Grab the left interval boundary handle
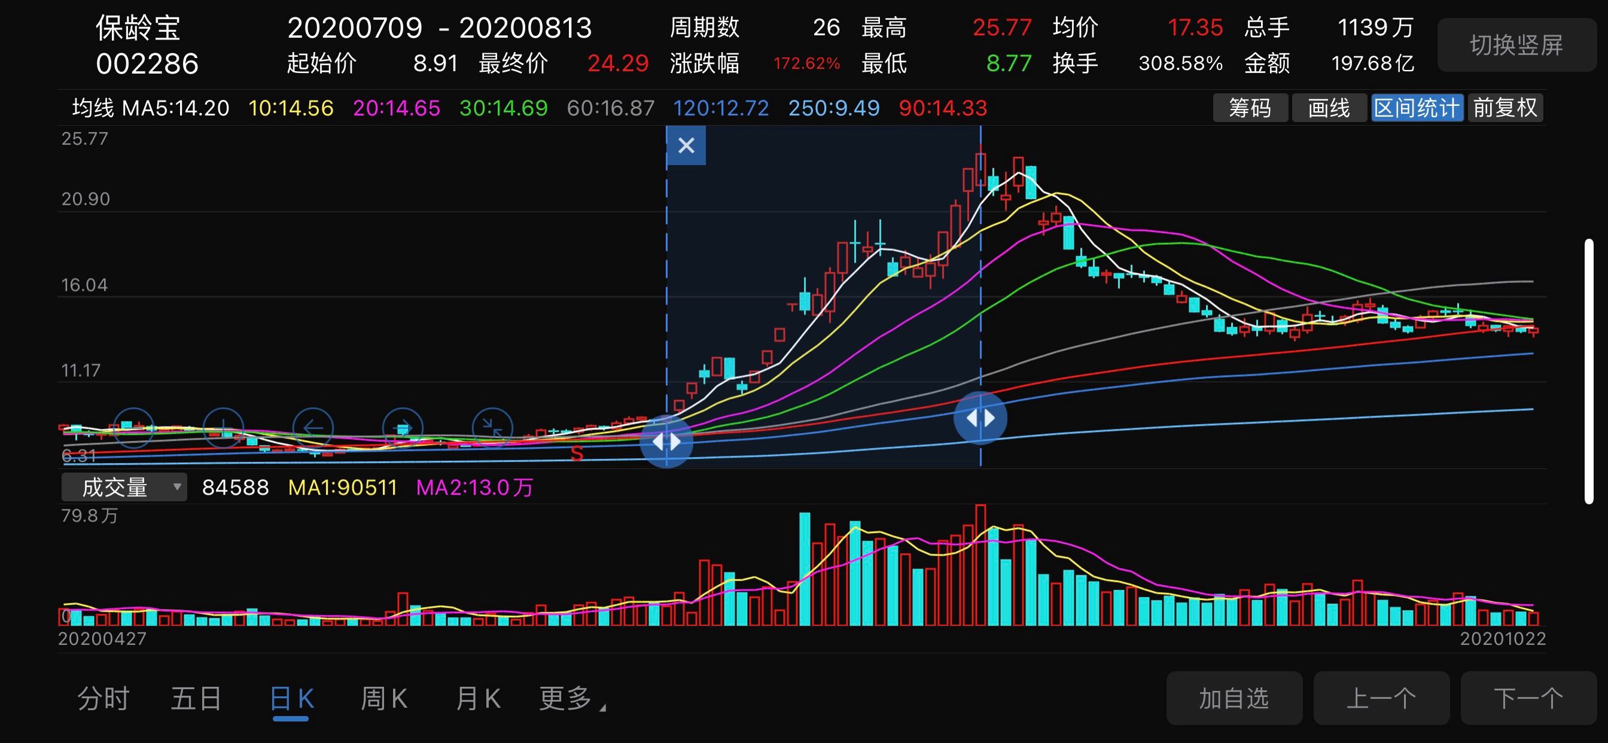 click(666, 441)
